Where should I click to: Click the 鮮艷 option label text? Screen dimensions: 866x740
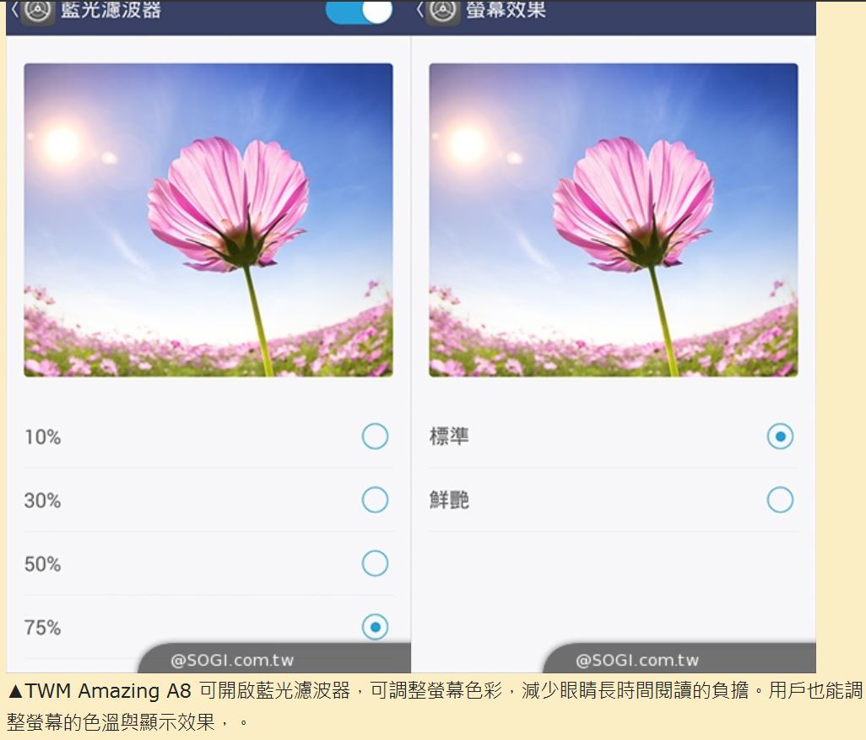449,500
